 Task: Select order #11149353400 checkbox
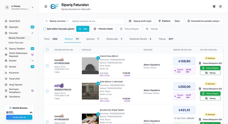(x=47, y=66)
